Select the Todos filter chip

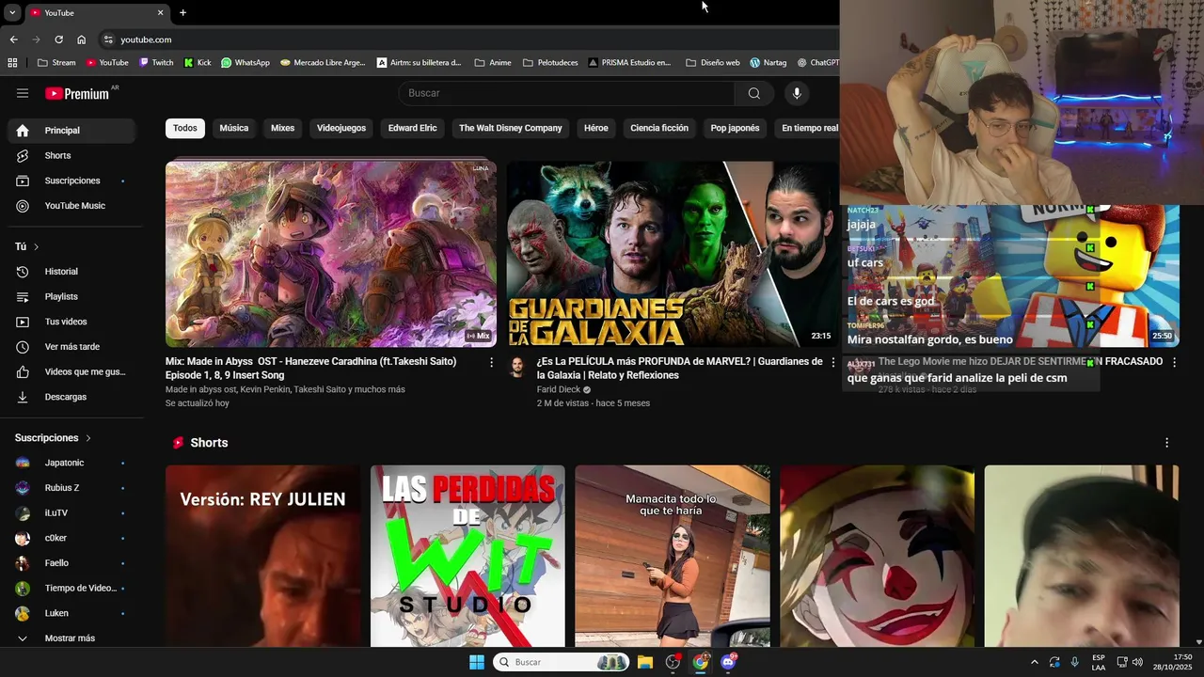click(x=185, y=128)
